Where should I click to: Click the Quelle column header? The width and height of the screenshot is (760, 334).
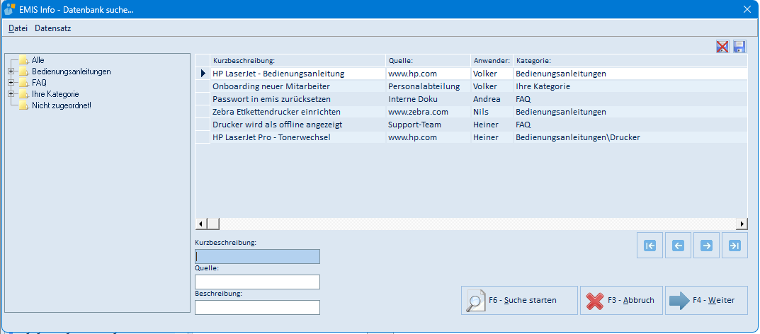(x=428, y=61)
